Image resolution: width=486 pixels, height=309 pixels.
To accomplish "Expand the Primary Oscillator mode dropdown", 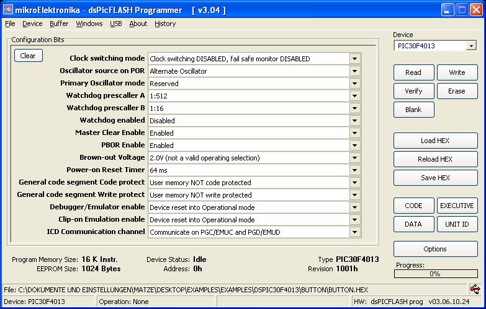I will pyautogui.click(x=354, y=84).
